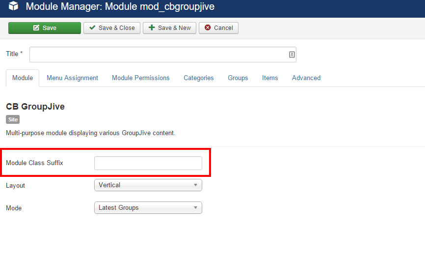Open the Module Permissions tab
425x257 pixels.
141,78
